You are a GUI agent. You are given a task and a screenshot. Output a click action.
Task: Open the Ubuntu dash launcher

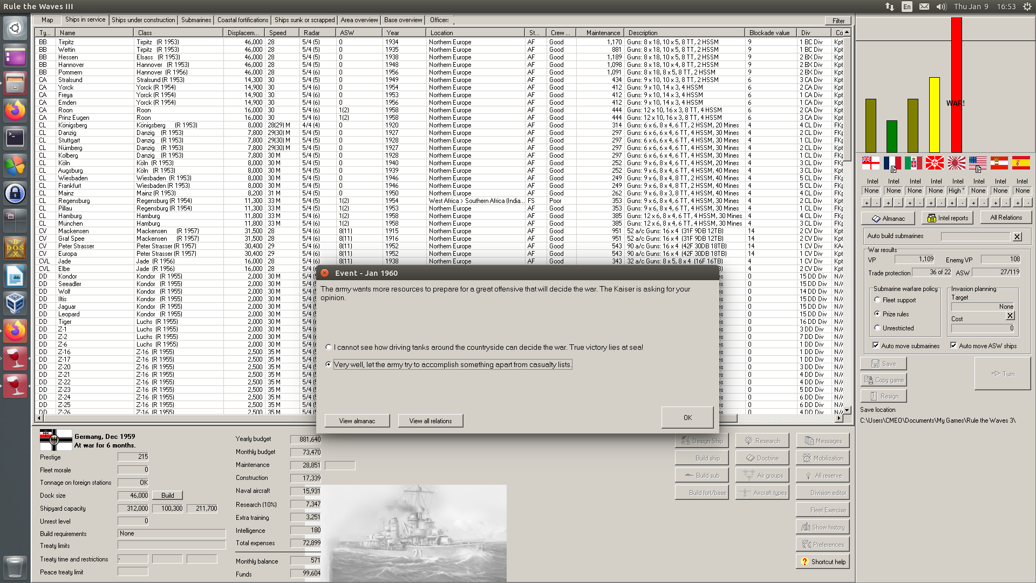pyautogui.click(x=15, y=28)
